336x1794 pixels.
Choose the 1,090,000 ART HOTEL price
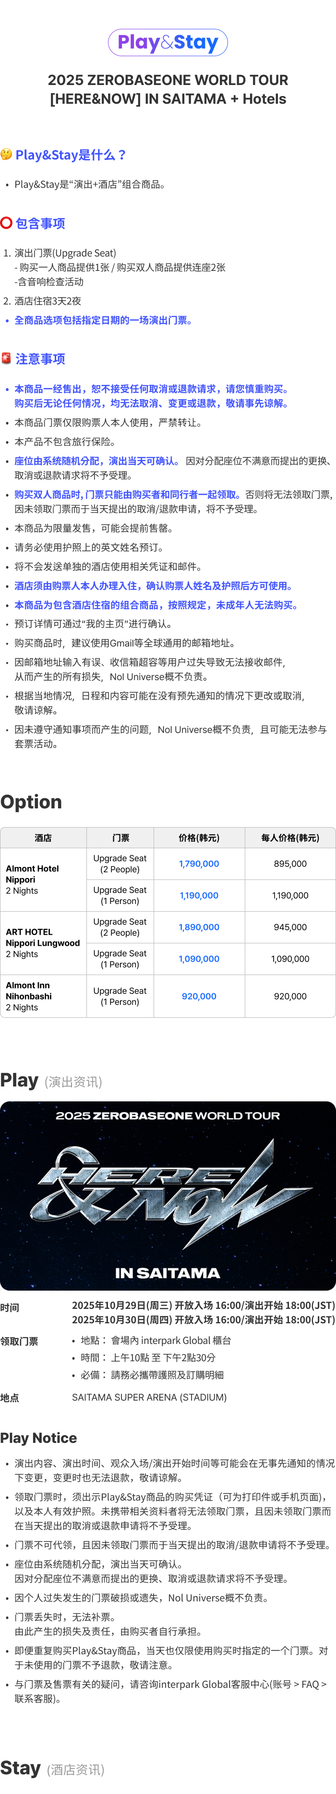click(x=199, y=959)
